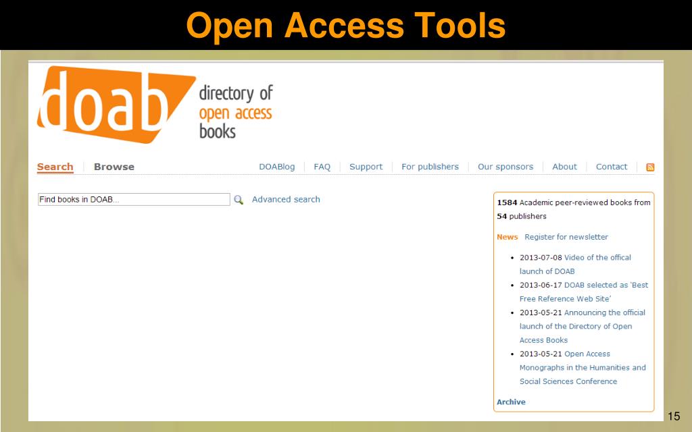Switch to the Browse tab
692x432 pixels.
114,167
